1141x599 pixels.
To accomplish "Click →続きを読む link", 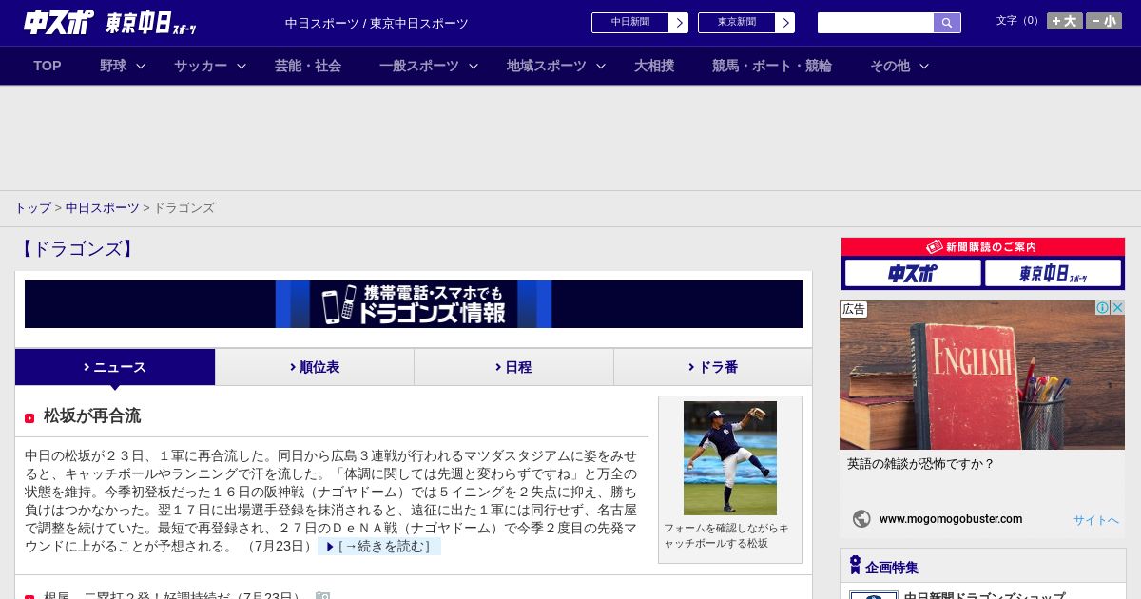I will 379,547.
